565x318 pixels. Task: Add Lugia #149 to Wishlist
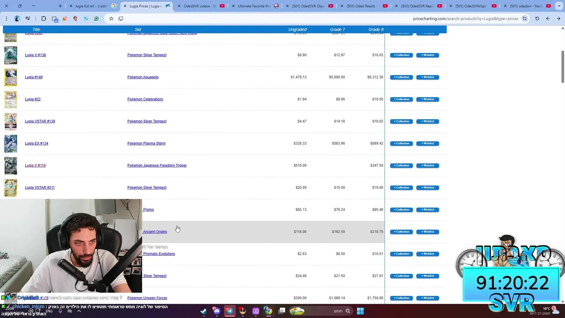tap(428, 77)
